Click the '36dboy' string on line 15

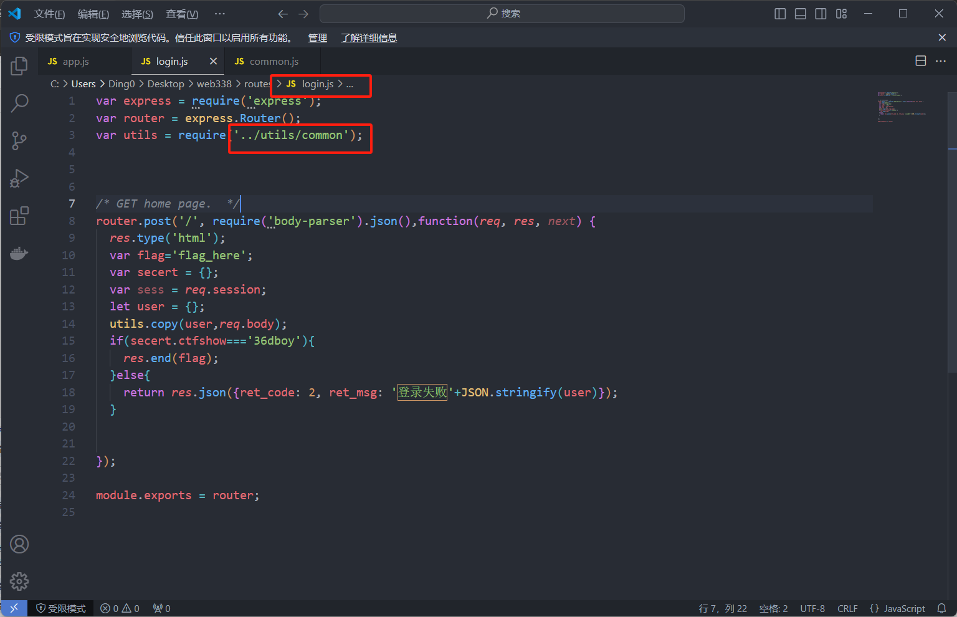pyautogui.click(x=274, y=341)
